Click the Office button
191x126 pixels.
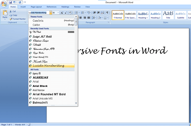pos(4,4)
